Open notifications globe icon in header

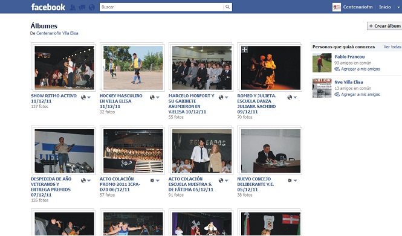[x=91, y=7]
